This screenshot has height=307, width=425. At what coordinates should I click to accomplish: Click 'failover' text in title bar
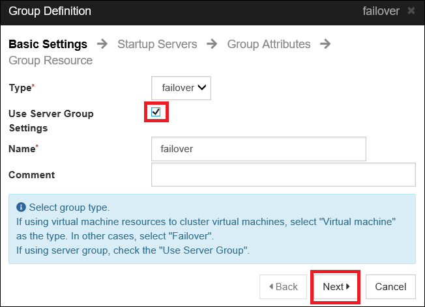click(x=381, y=11)
